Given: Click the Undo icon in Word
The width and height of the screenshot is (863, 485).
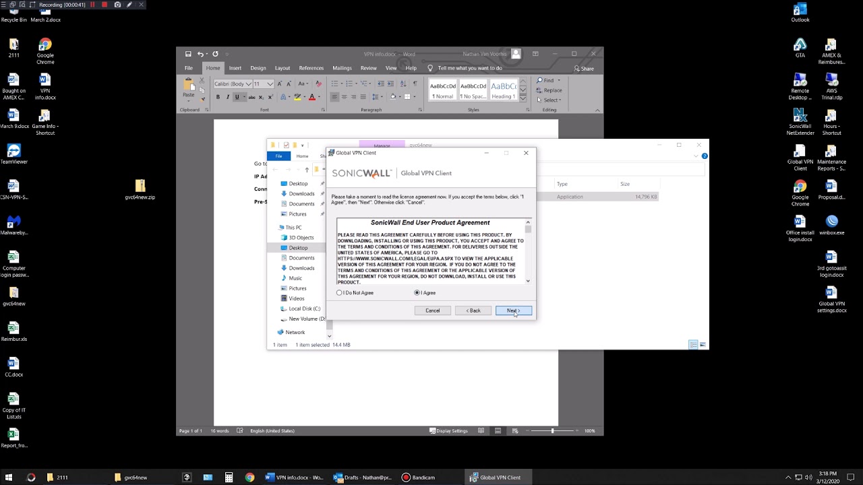Looking at the screenshot, I should [200, 54].
